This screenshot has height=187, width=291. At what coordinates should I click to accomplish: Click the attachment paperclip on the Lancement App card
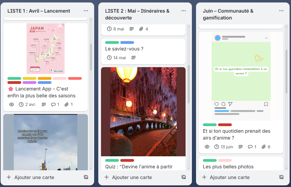pos(66,104)
